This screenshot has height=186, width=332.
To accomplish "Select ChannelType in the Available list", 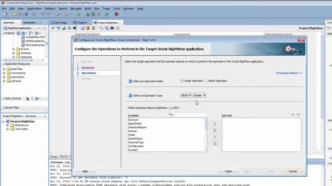I will point(136,143).
